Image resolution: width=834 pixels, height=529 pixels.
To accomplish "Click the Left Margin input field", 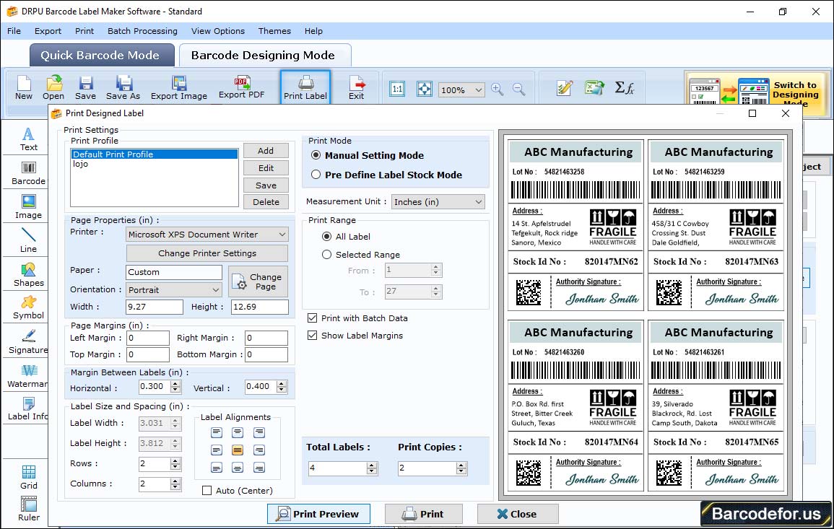I will 148,338.
